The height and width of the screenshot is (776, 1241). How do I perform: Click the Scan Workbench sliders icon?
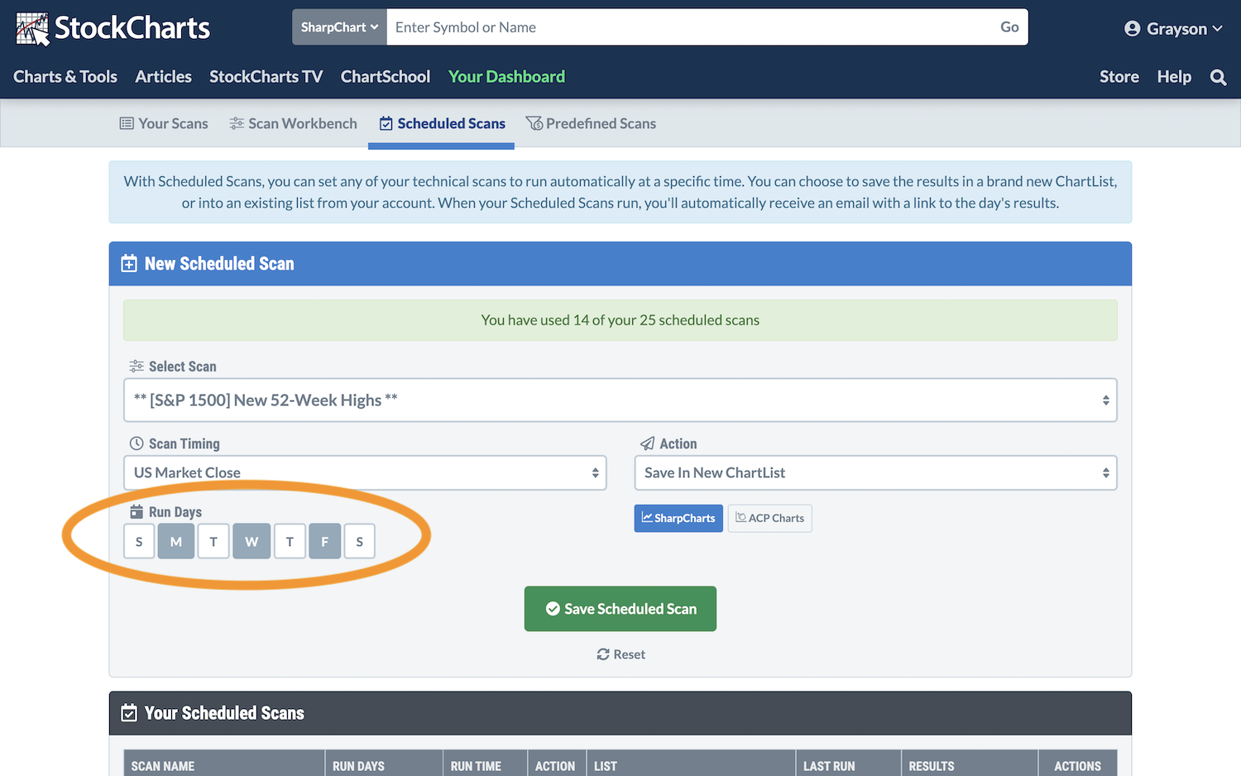point(237,123)
